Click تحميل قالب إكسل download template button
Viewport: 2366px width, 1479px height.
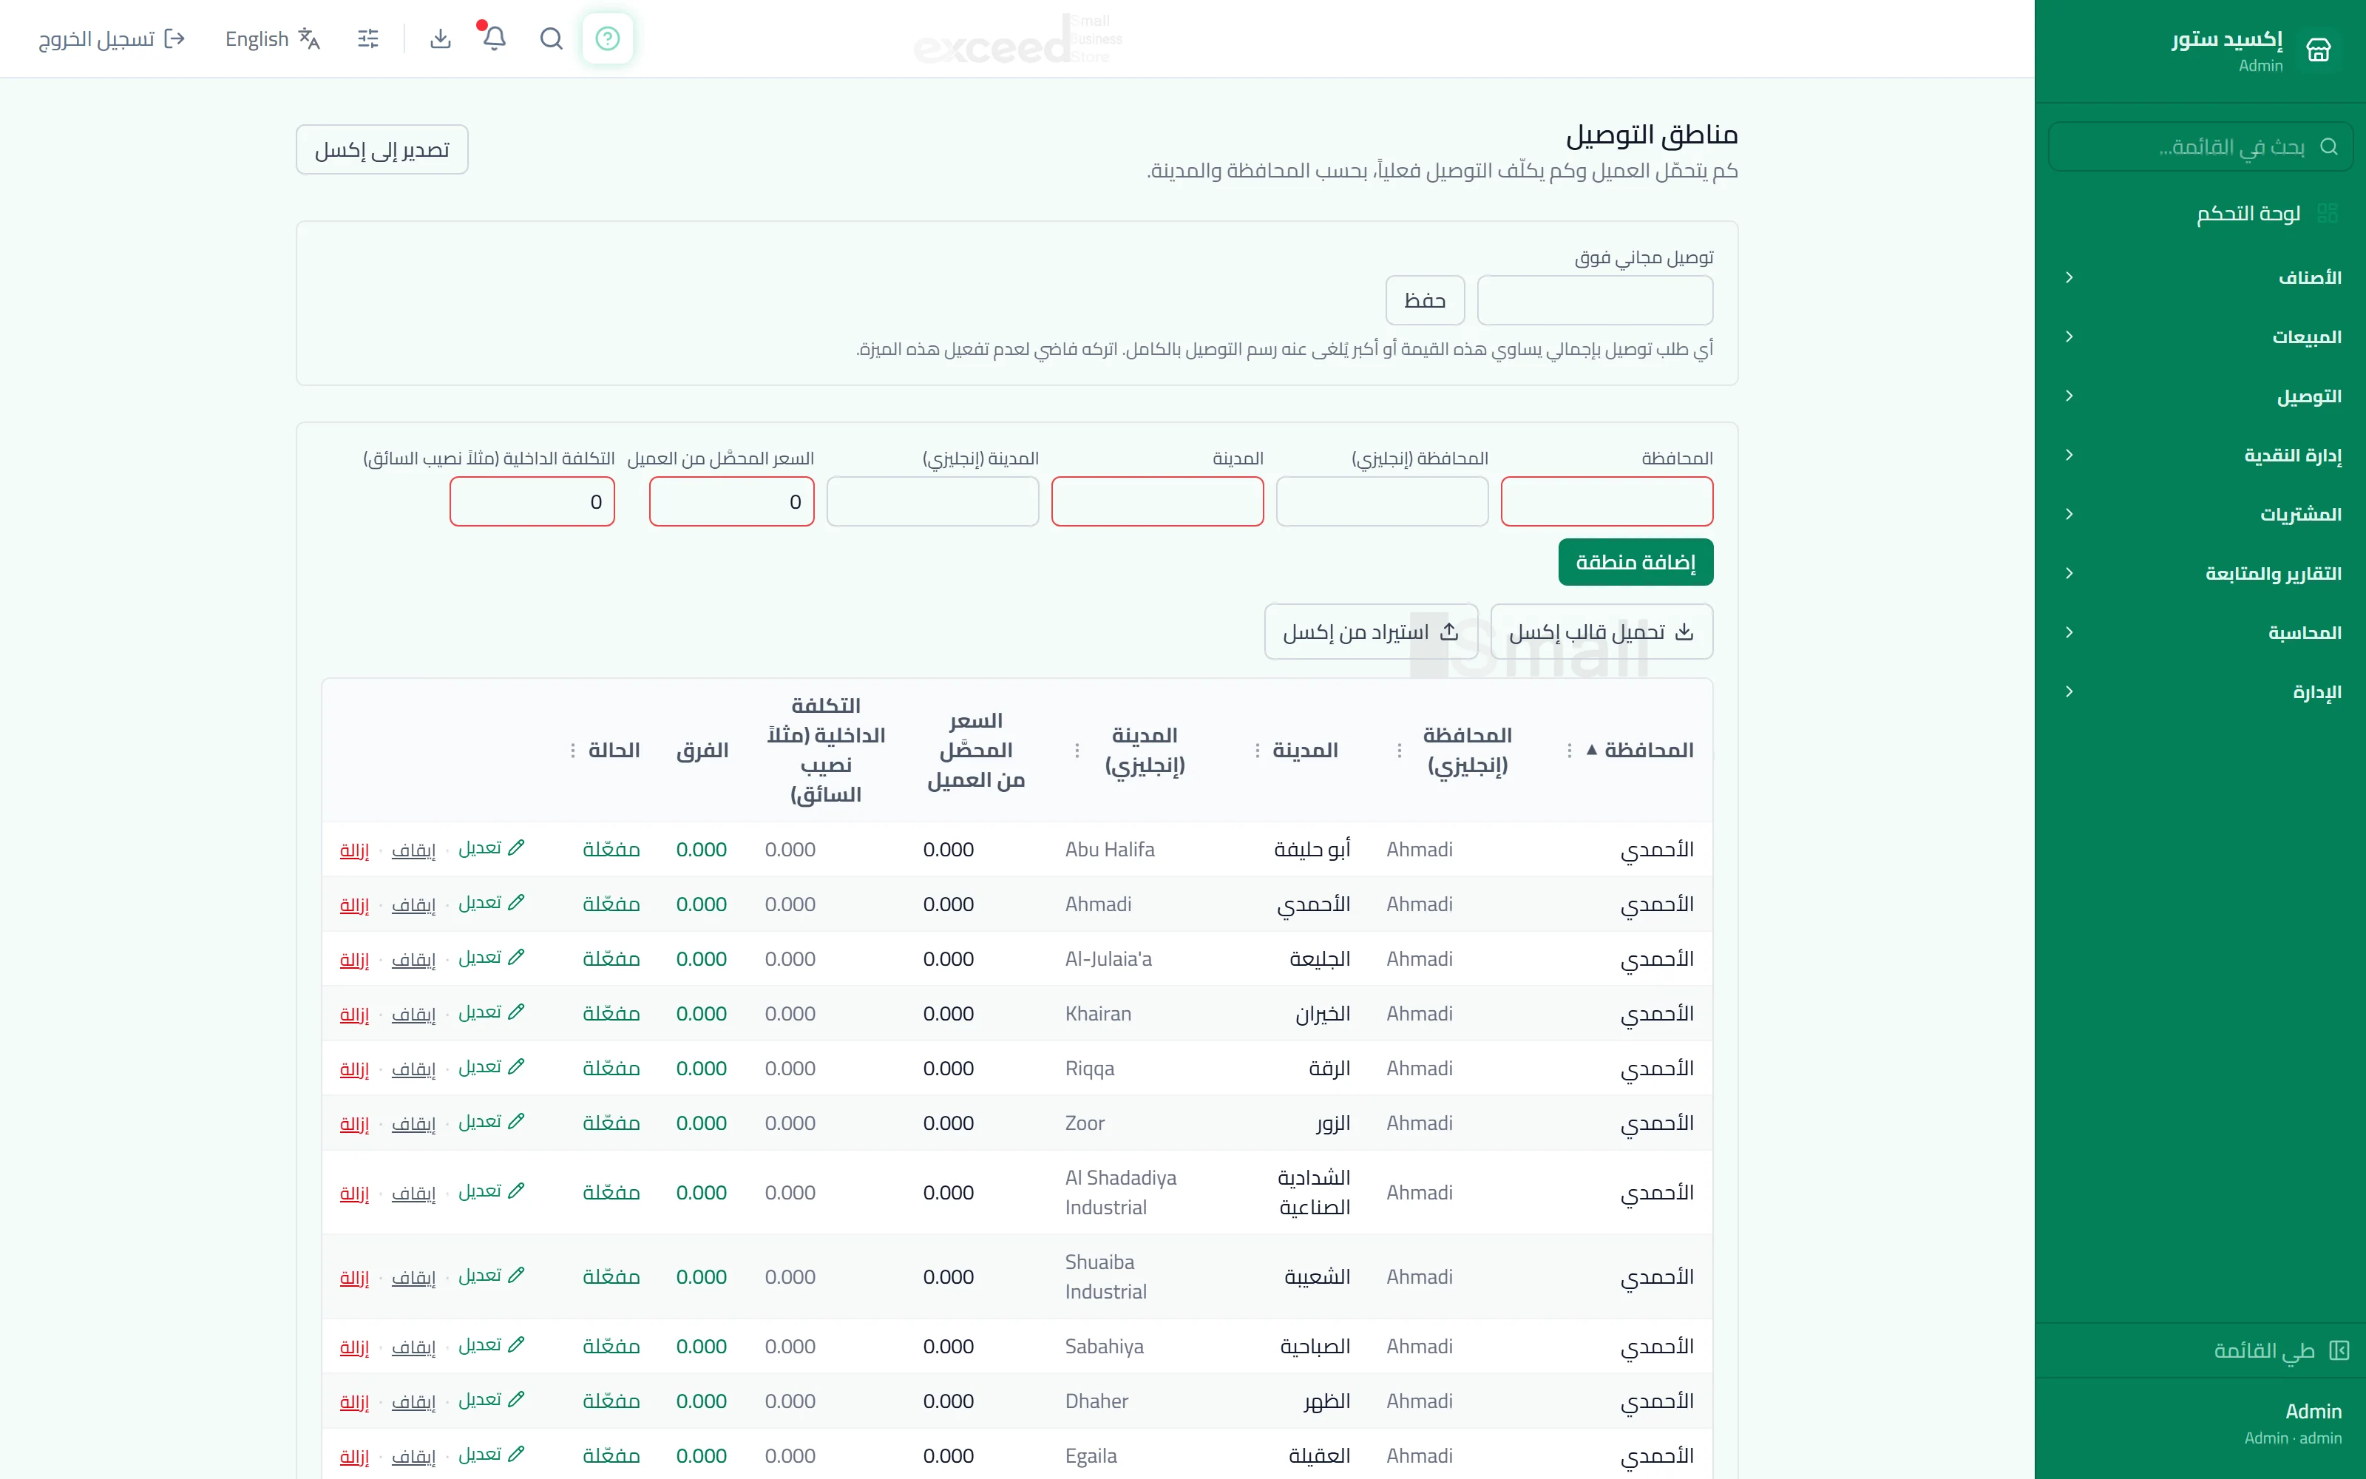coord(1601,632)
